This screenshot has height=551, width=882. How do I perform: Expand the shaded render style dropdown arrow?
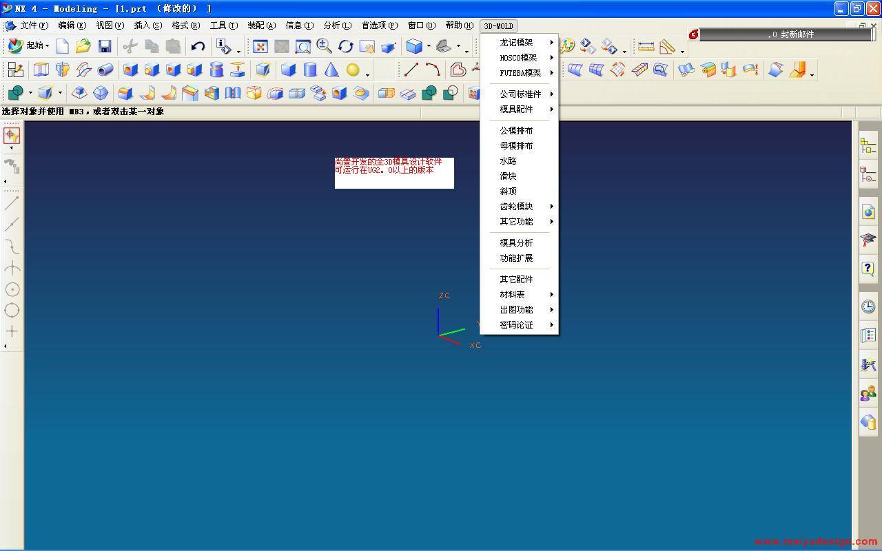pos(429,46)
